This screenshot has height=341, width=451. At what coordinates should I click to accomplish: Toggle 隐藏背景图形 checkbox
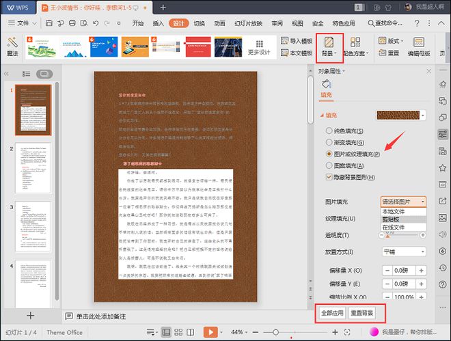click(330, 177)
